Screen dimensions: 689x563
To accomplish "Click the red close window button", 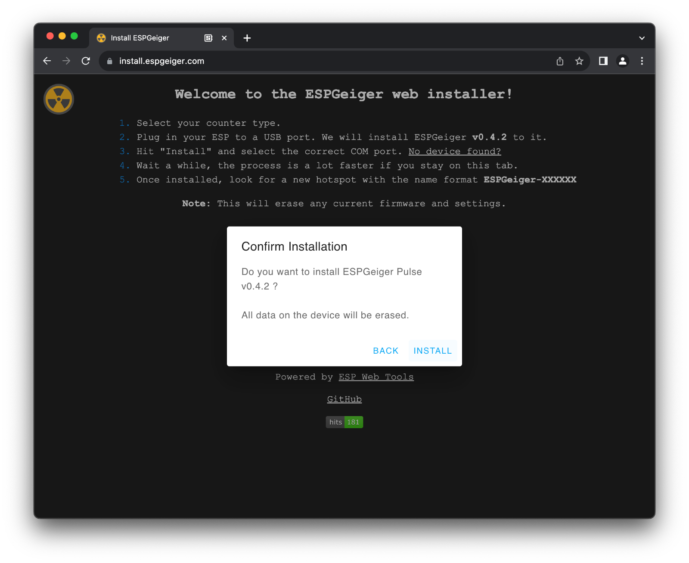I will 50,36.
